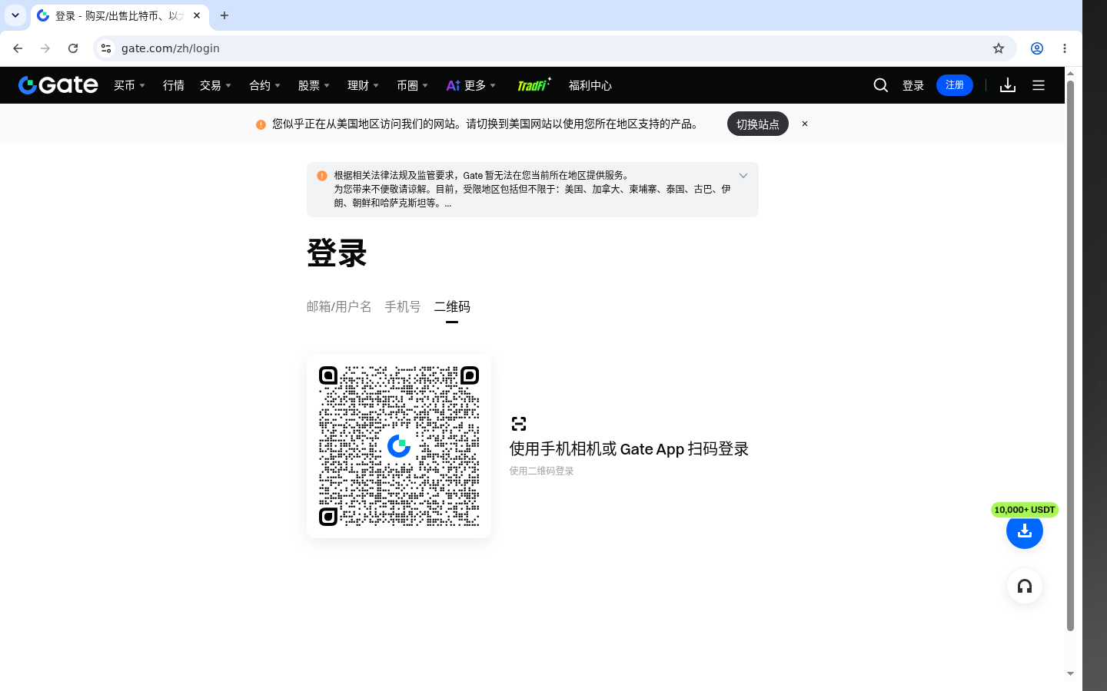Expand the 股票 dropdown menu

(x=314, y=85)
